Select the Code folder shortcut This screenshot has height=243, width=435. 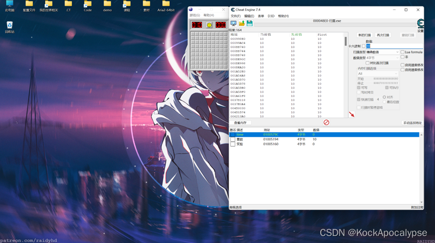coord(88,6)
